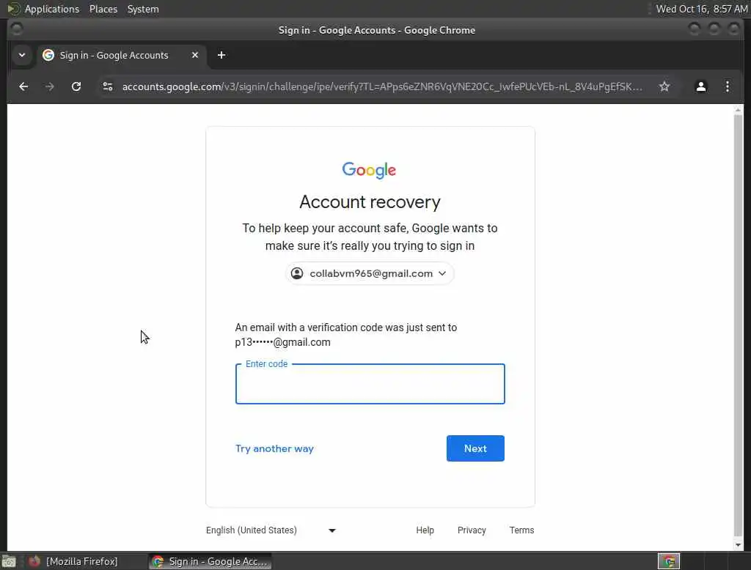Open the English (United States) language dropdown
Viewport: 751px width, 570px height.
click(x=271, y=530)
